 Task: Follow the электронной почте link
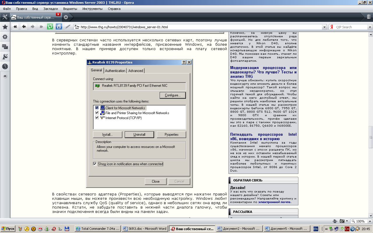[274, 202]
